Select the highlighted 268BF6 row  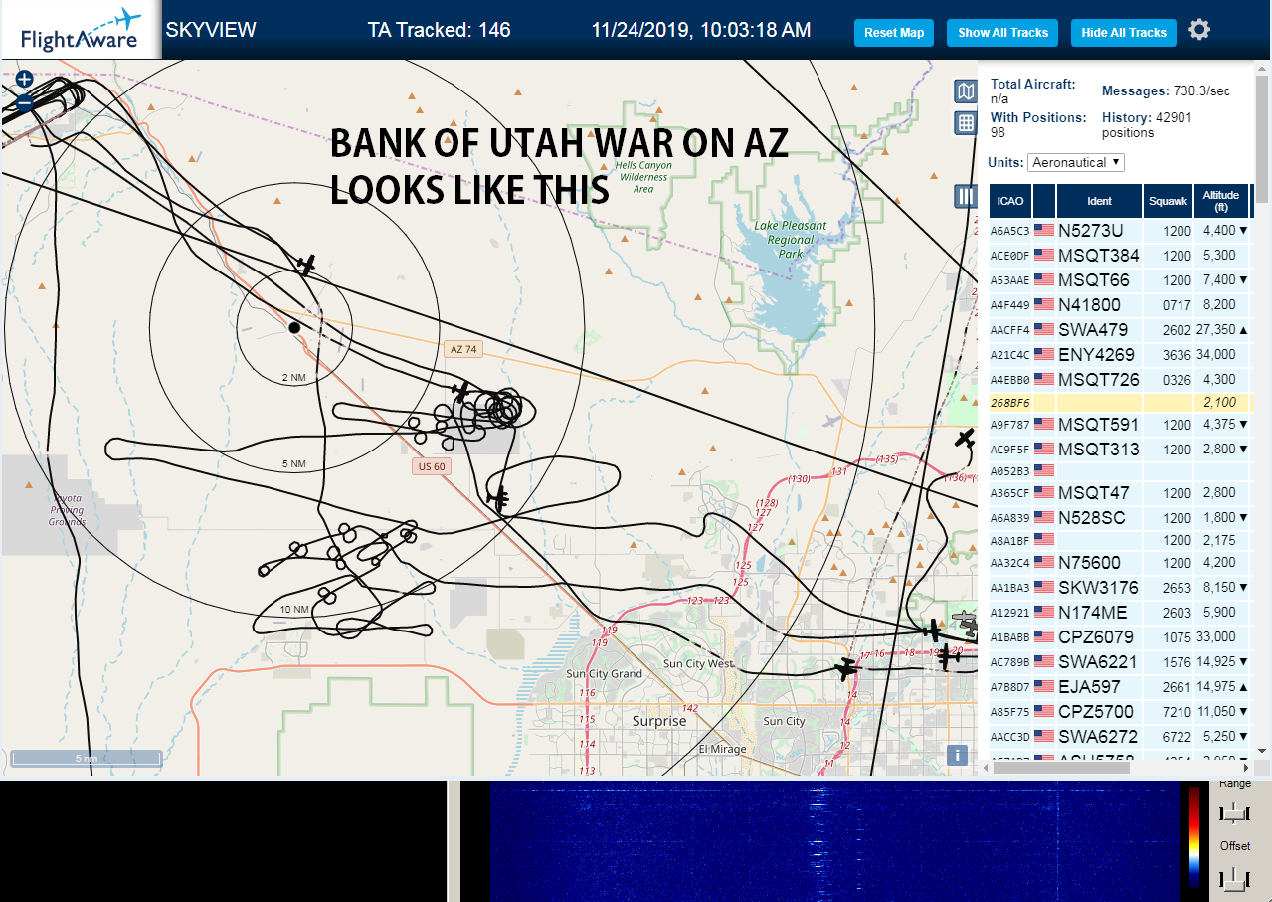pos(1121,403)
